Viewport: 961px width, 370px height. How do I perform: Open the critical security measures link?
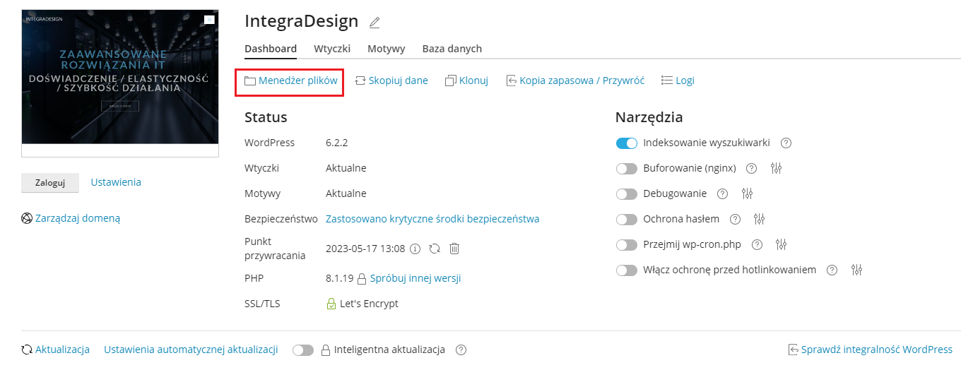(x=432, y=219)
